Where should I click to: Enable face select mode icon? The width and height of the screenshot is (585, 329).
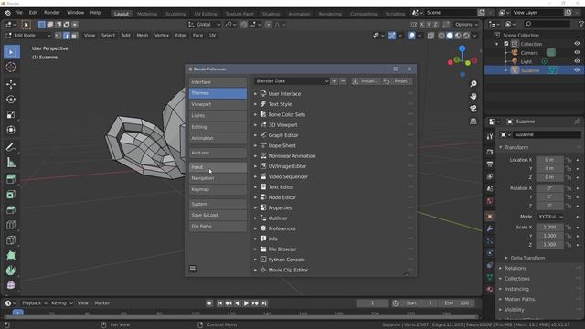(x=74, y=36)
